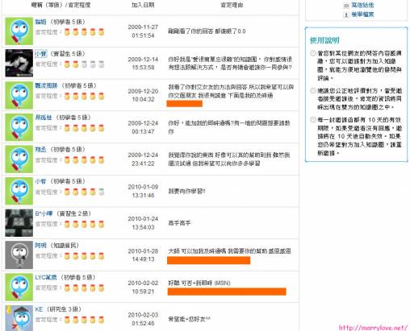Open the profile link of user KE

[x=39, y=309]
